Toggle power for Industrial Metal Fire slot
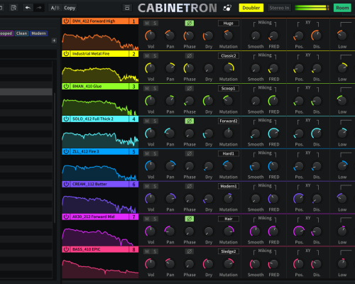This screenshot has width=355, height=284. pos(66,54)
